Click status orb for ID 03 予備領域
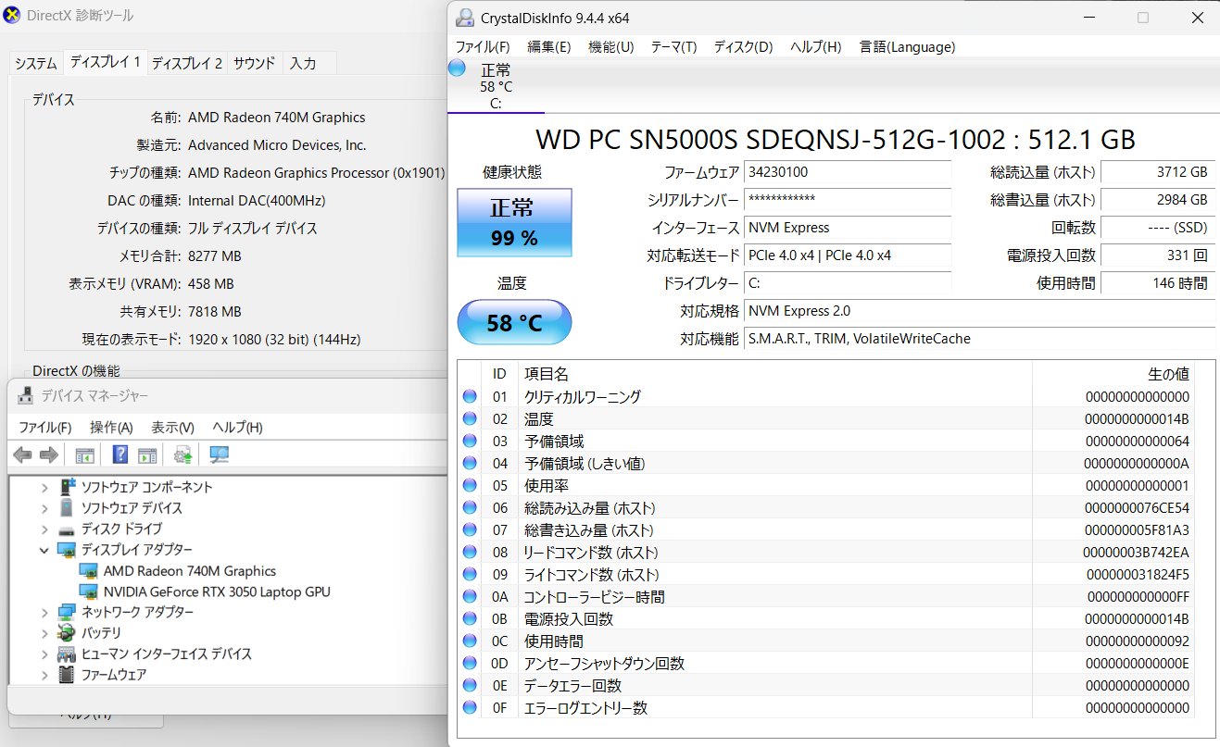 pos(470,441)
